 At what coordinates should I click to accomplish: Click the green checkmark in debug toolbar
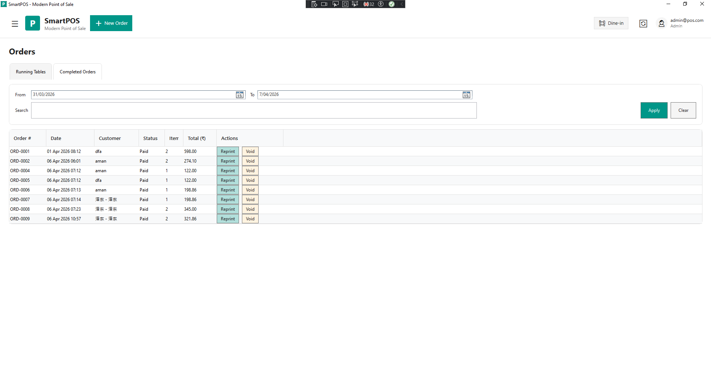point(392,4)
